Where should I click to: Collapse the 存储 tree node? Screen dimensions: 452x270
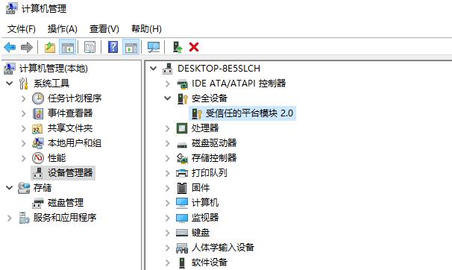[10, 188]
